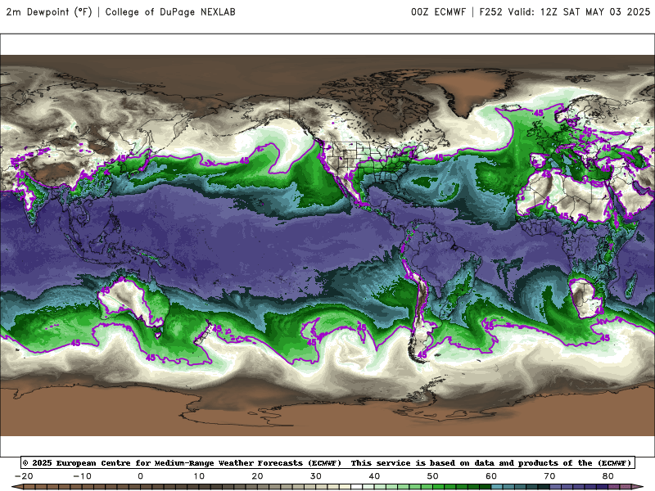The height and width of the screenshot is (491, 655).
Task: Click the 40 label on the color scale
Action: pos(374,476)
